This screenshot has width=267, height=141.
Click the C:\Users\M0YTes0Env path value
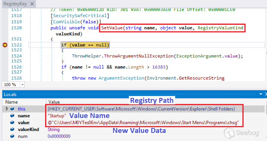click(x=143, y=123)
